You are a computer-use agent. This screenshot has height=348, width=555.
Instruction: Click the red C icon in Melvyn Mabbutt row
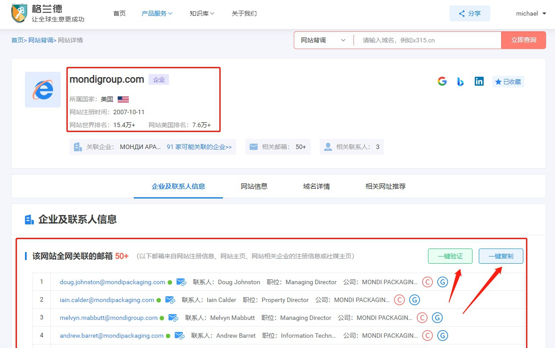point(422,318)
